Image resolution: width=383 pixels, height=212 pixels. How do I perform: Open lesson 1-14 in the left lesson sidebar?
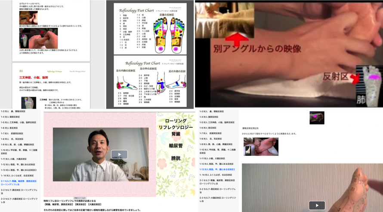click(17, 176)
